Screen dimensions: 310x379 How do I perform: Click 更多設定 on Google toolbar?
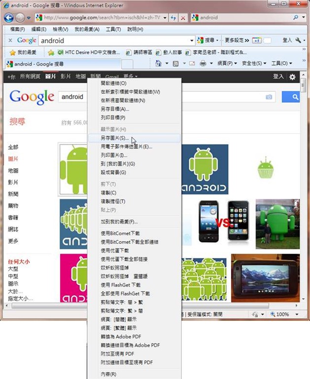tap(237, 40)
